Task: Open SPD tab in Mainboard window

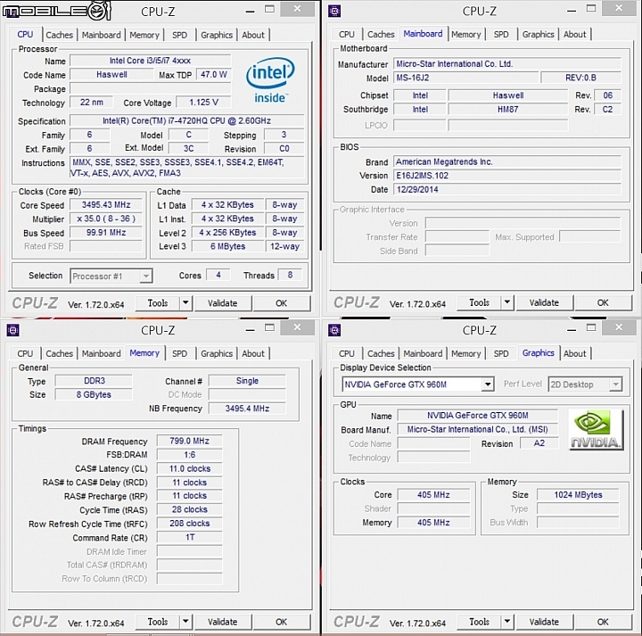Action: 501,35
